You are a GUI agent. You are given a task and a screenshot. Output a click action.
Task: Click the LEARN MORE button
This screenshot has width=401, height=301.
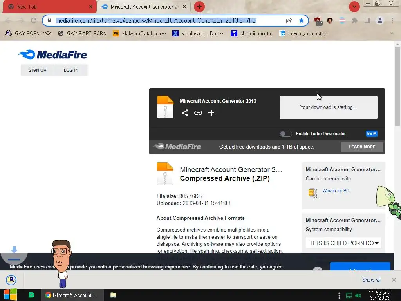pyautogui.click(x=362, y=147)
